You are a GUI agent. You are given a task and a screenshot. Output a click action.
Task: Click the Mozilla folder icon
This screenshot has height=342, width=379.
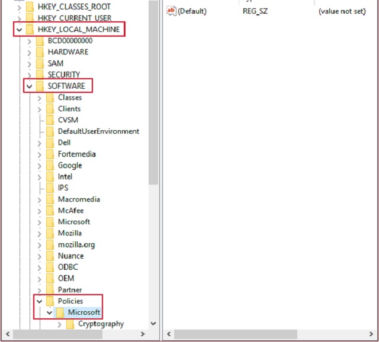tap(50, 233)
